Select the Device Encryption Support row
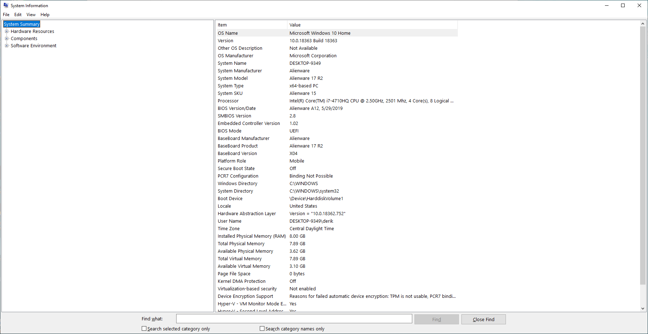Viewport: 648px width, 334px height. pos(337,296)
